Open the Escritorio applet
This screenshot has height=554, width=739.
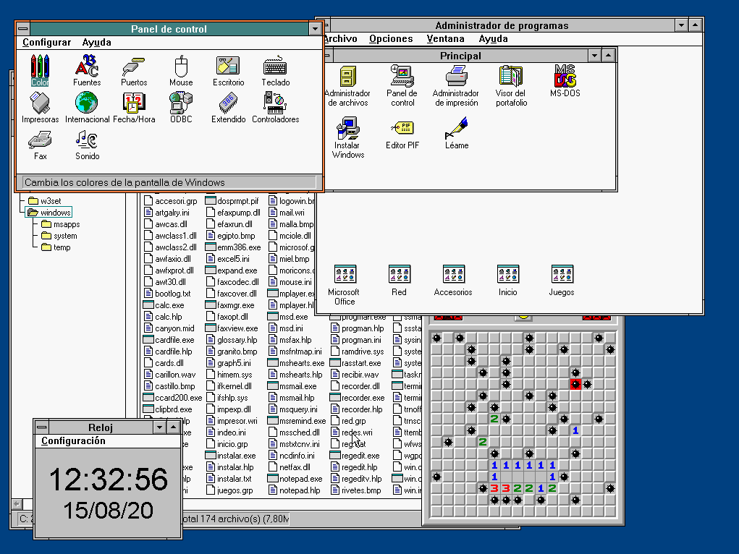[x=227, y=69]
